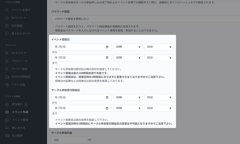Click the speech bubble icon for 書き込みボード
240x144 pixels.
[7, 34]
